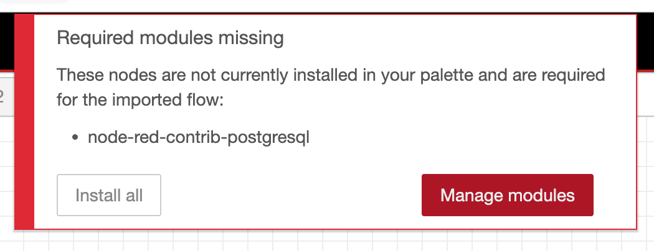
Task: Click the bullet before node-red-contrib-postgresql
Action: click(75, 137)
